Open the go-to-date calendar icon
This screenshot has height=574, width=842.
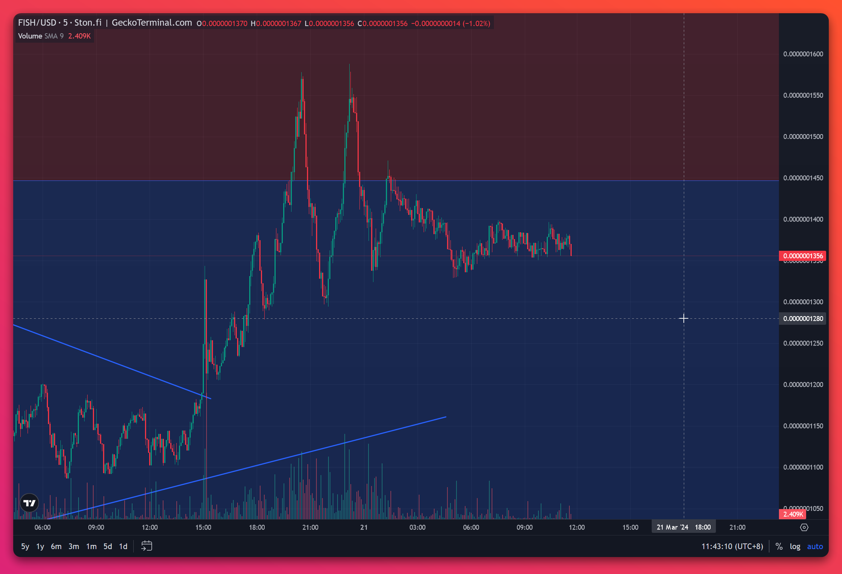(147, 546)
